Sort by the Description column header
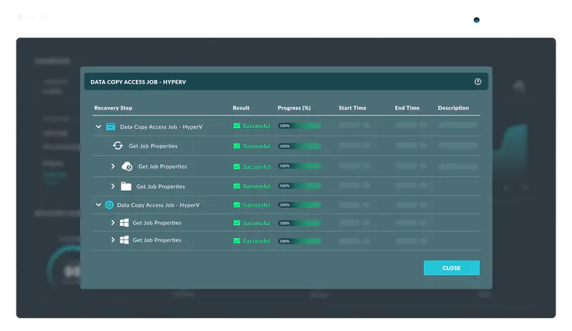The height and width of the screenshot is (331, 572). [453, 108]
